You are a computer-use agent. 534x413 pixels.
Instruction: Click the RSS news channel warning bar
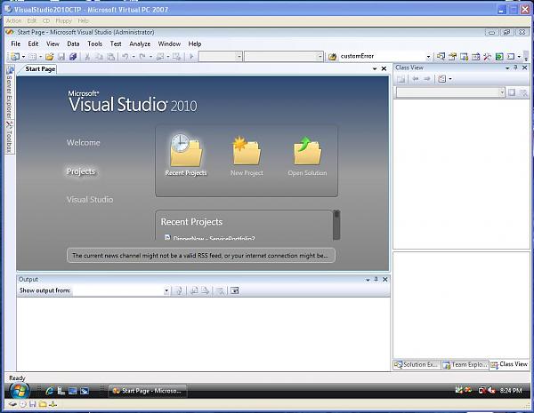pyautogui.click(x=201, y=255)
